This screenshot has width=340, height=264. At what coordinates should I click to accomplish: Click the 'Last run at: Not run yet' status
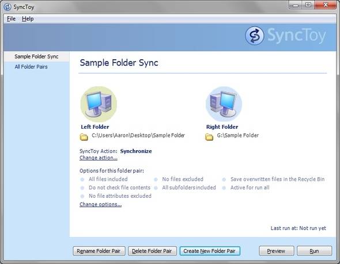click(298, 228)
